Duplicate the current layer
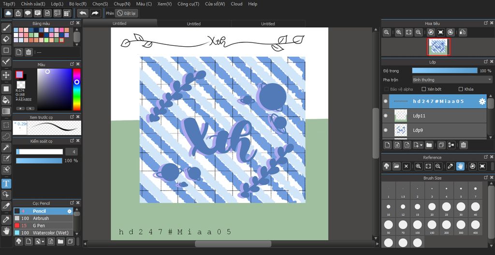 click(441, 145)
